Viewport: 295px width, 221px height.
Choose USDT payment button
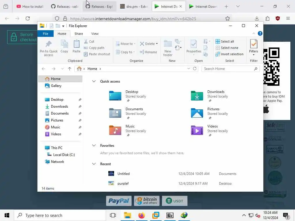coord(175,201)
